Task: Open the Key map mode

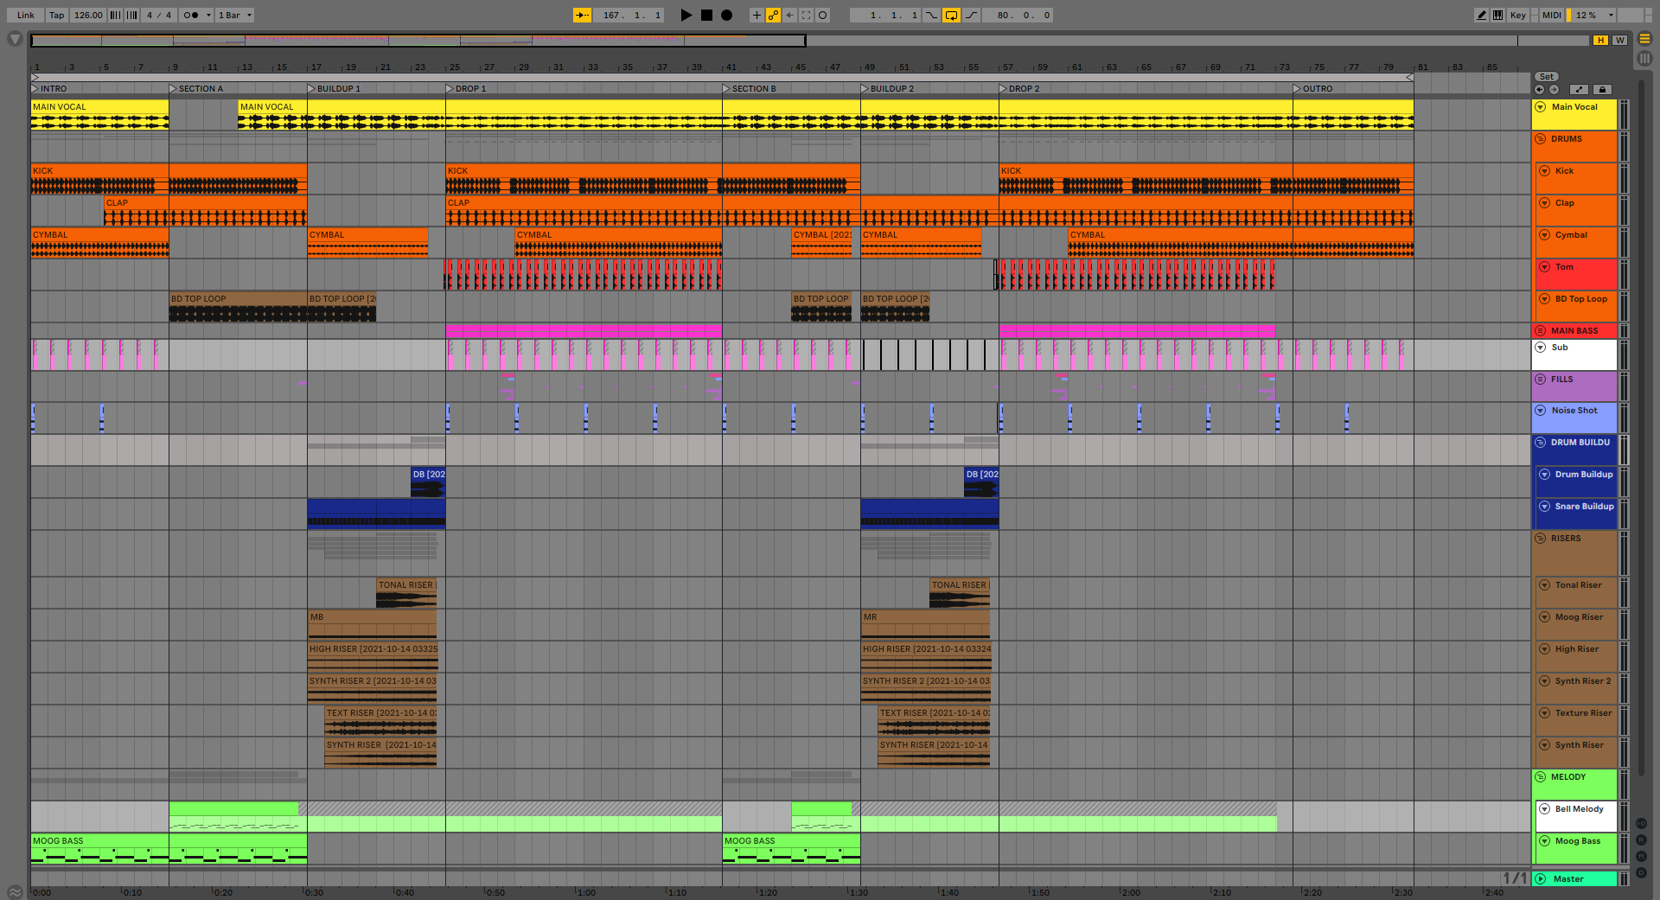Action: point(1517,15)
